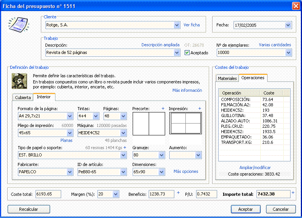Click the Coste column header
Screen dimensions: 302x218
pos(271,93)
